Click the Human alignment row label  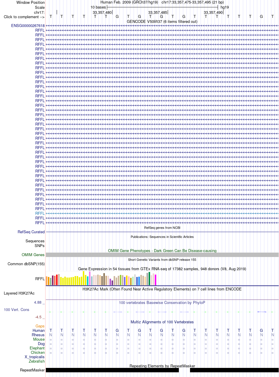coord(39,330)
